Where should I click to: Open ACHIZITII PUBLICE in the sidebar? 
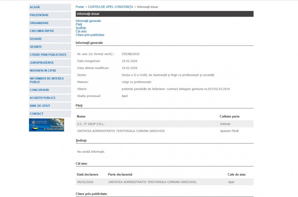tap(43, 98)
